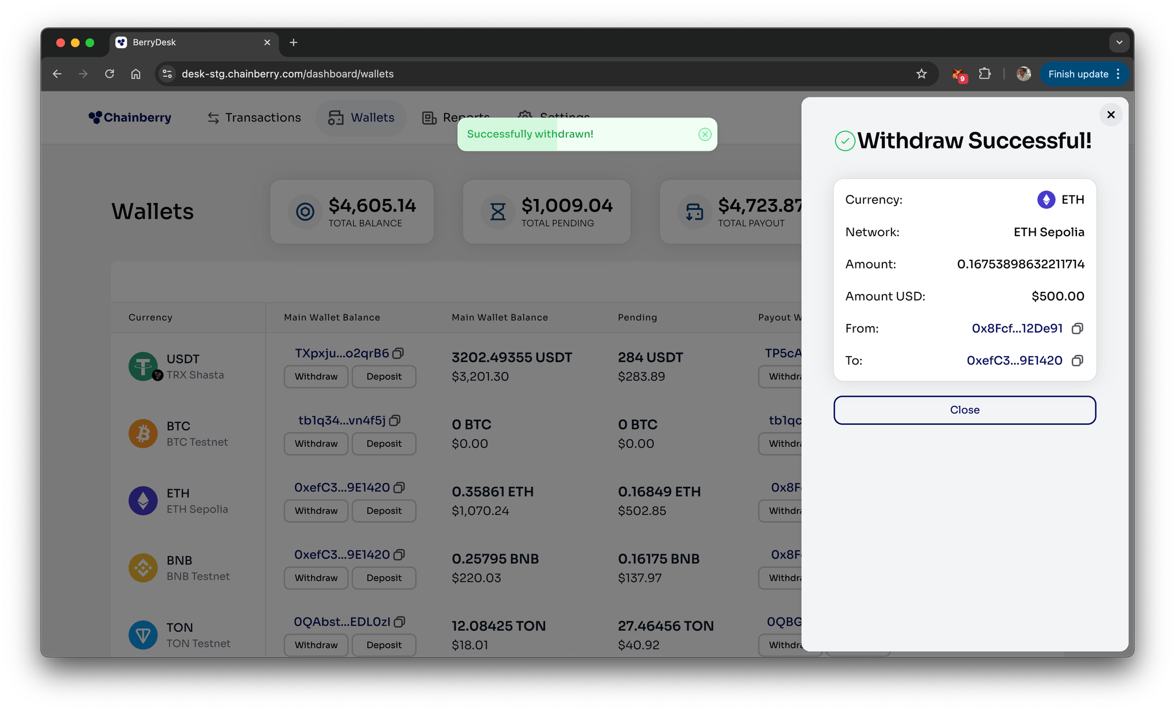Copy the From address 0x8Fcf...12De91
The image size is (1175, 711).
pyautogui.click(x=1077, y=329)
